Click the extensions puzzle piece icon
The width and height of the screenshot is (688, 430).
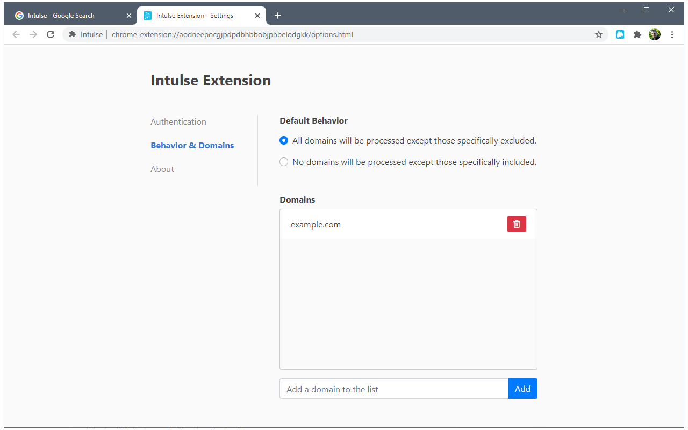pyautogui.click(x=637, y=34)
